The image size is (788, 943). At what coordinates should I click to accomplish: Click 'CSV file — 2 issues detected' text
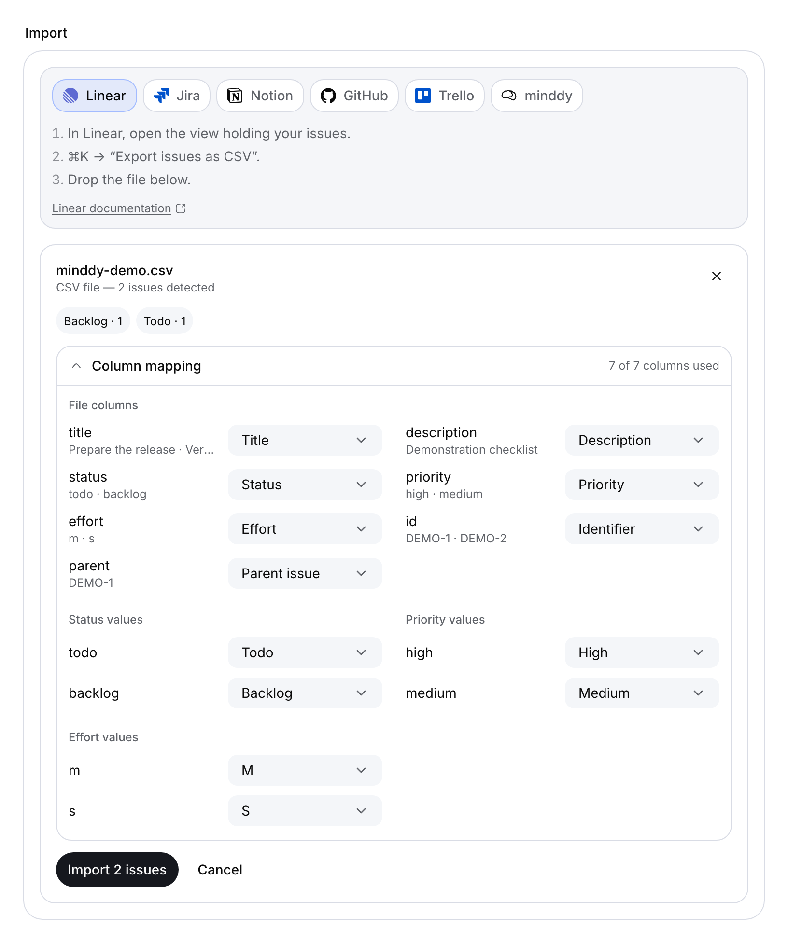[135, 288]
